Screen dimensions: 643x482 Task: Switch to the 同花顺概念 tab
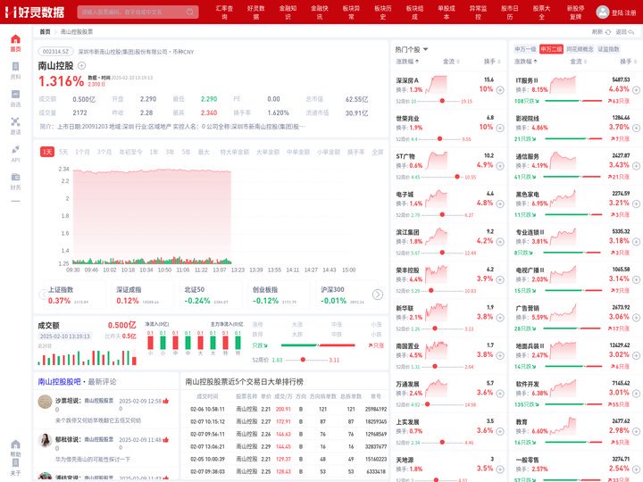pos(580,49)
